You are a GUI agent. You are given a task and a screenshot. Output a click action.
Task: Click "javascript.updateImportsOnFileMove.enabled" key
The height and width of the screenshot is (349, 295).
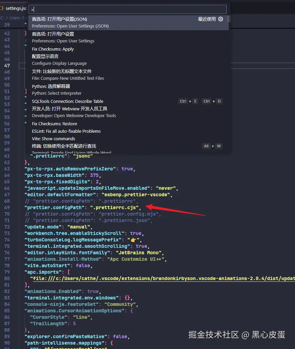coord(87,188)
